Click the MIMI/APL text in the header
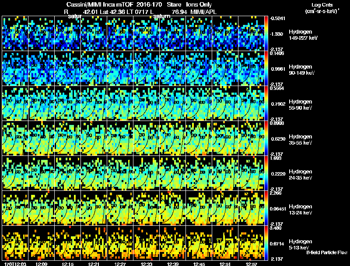This screenshot has height=266, width=350. pyautogui.click(x=203, y=12)
